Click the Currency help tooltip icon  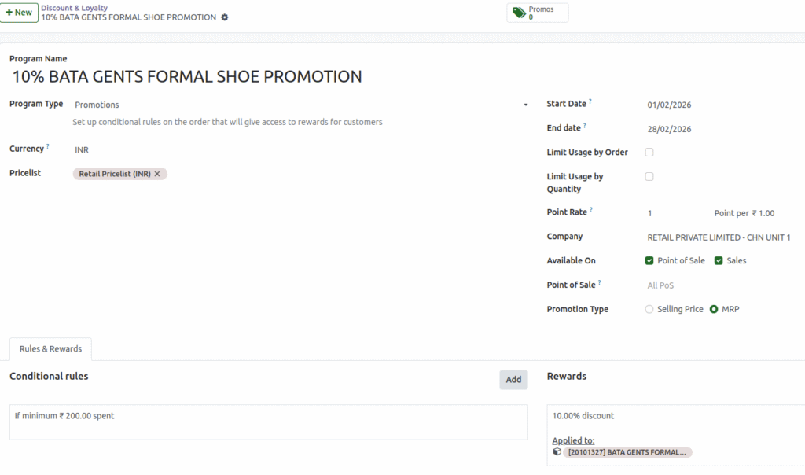tap(49, 145)
